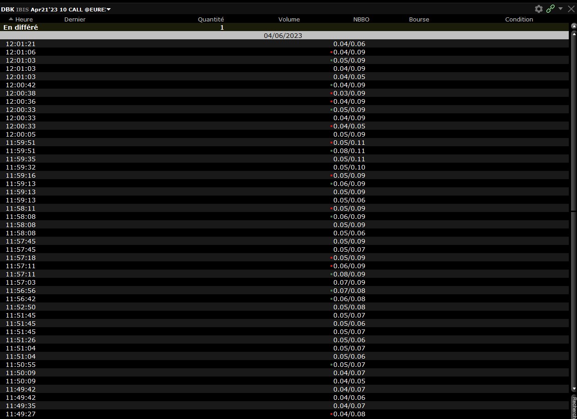
Task: Sort by the Heure column header
Action: pyautogui.click(x=24, y=19)
